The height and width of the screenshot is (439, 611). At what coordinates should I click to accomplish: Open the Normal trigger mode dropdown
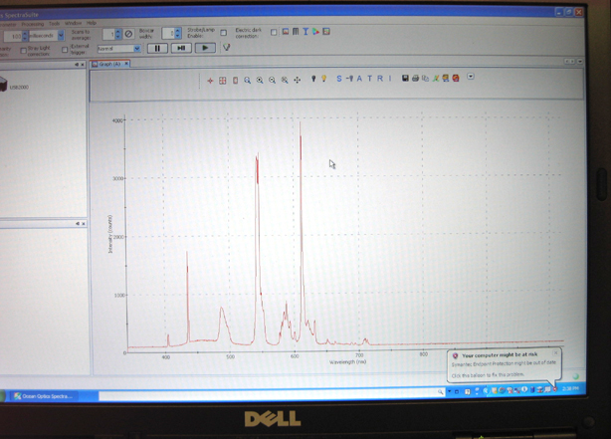[x=137, y=49]
